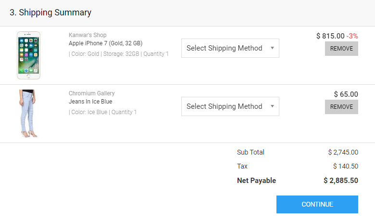
Task: Remove the Jeans In Ice Blue item
Action: coord(341,107)
